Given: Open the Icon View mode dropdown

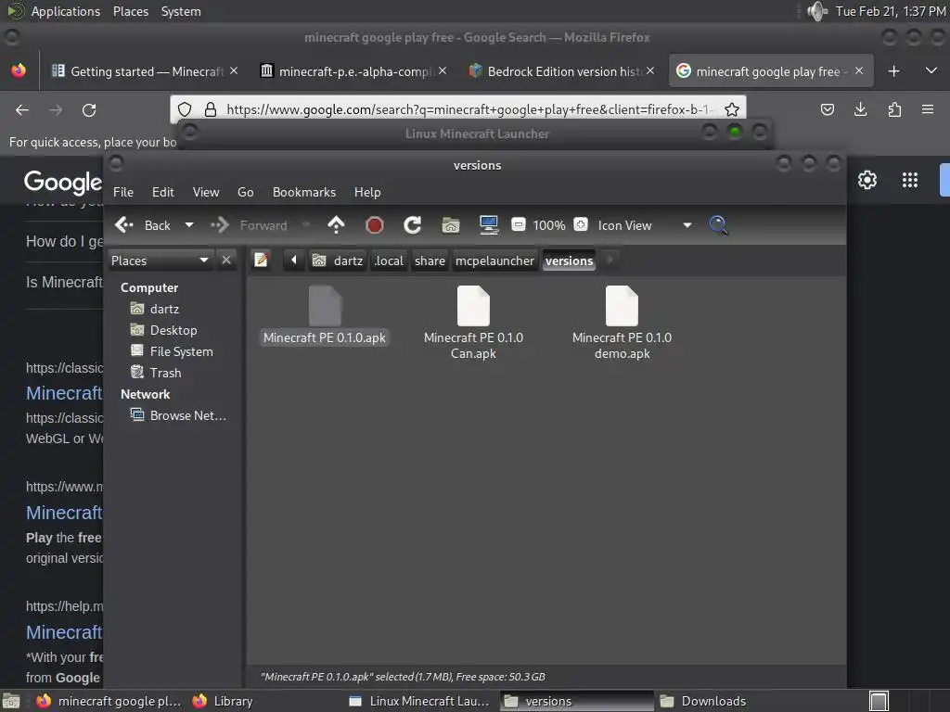Looking at the screenshot, I should 644,225.
